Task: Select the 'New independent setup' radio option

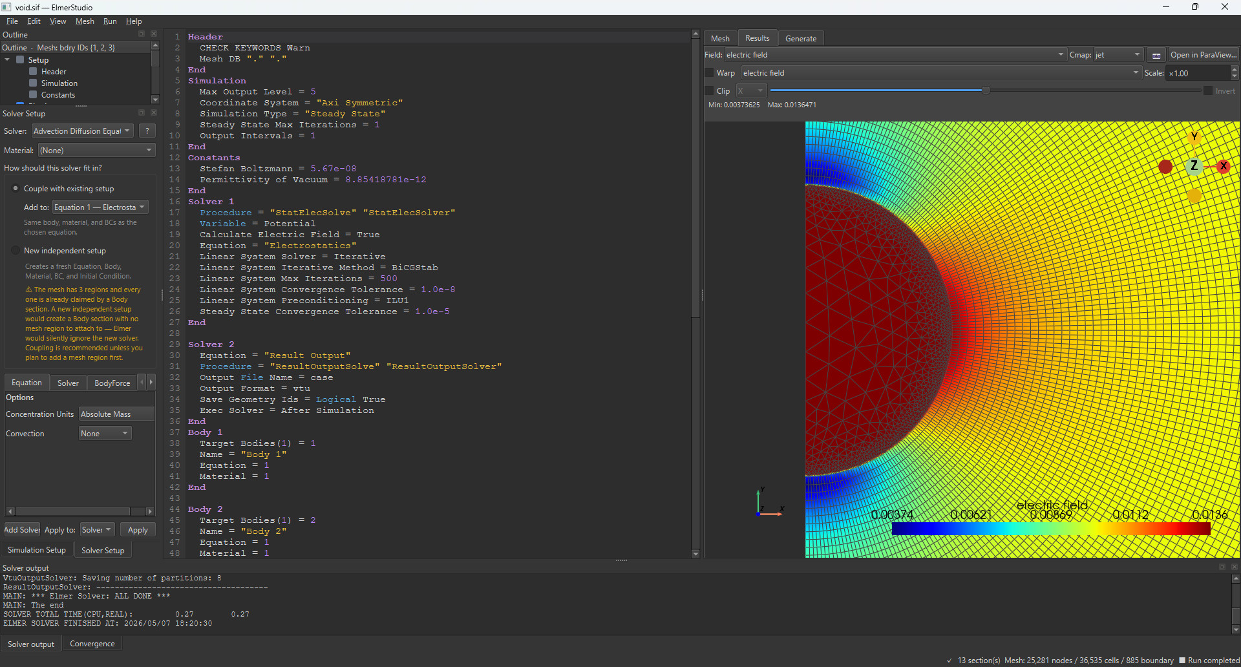Action: click(16, 250)
